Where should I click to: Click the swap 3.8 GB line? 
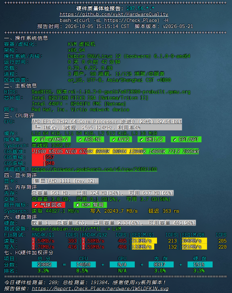(101, 199)
